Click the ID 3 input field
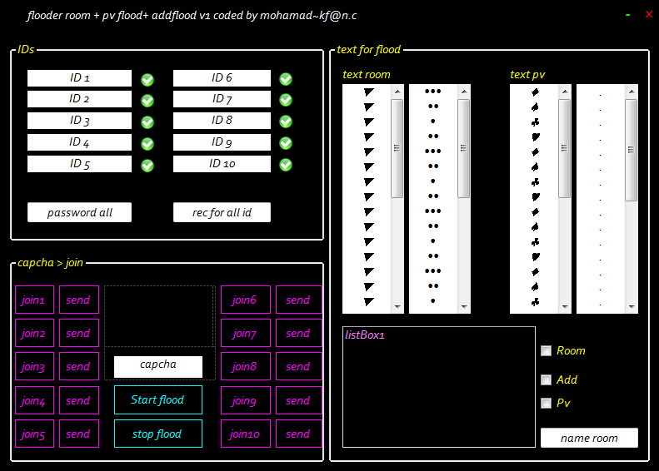Image resolution: width=659 pixels, height=471 pixels. click(79, 121)
